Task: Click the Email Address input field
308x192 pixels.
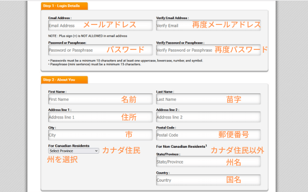Action: coord(101,25)
